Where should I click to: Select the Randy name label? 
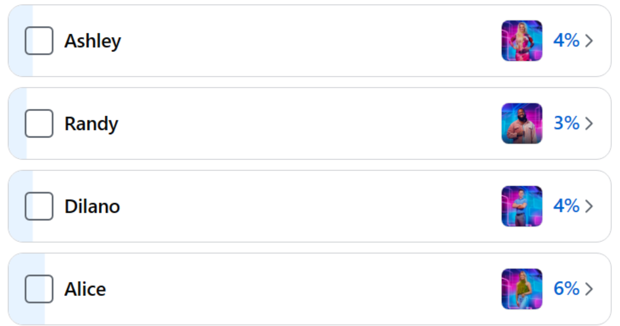point(91,124)
